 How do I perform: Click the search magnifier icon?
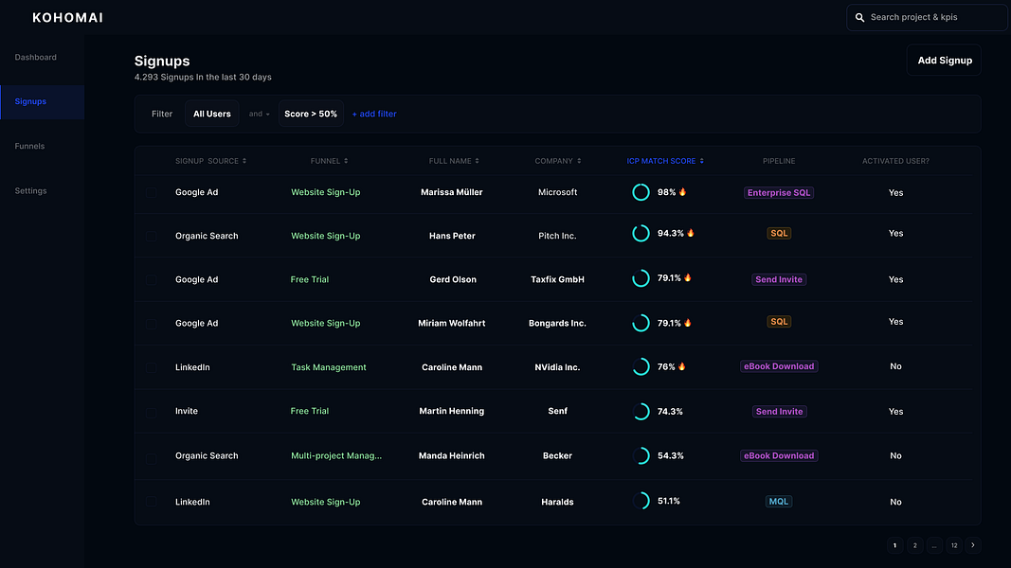pos(860,17)
